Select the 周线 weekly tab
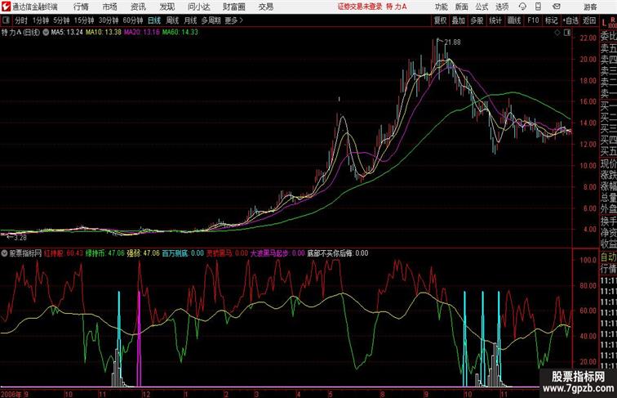Screen dimensions: 617x398 tap(172, 20)
